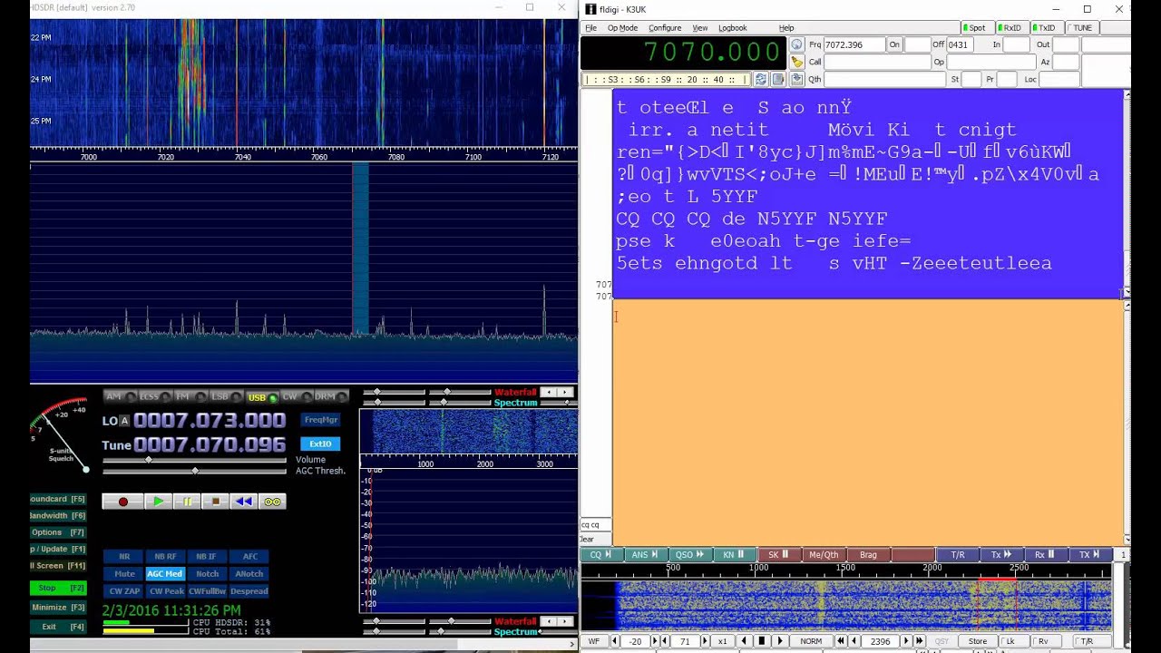Click the record button in HDSDR
The width and height of the screenshot is (1161, 653).
pos(122,502)
